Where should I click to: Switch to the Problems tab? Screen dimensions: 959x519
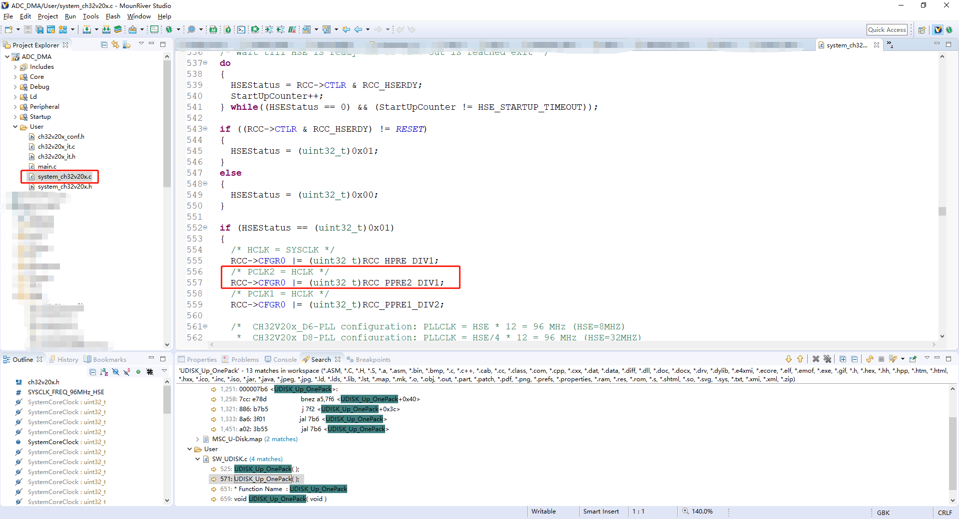[240, 359]
